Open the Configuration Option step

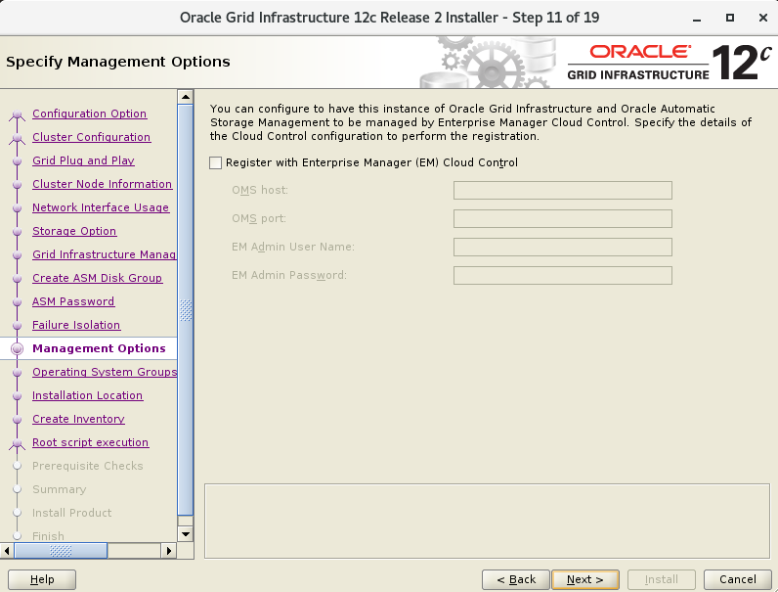tap(89, 114)
